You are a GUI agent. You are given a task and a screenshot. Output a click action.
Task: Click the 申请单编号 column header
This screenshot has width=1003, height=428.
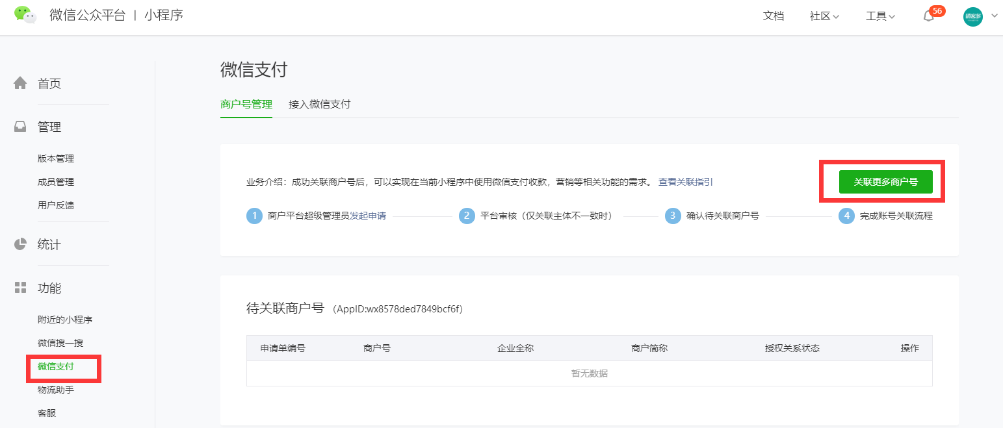283,348
